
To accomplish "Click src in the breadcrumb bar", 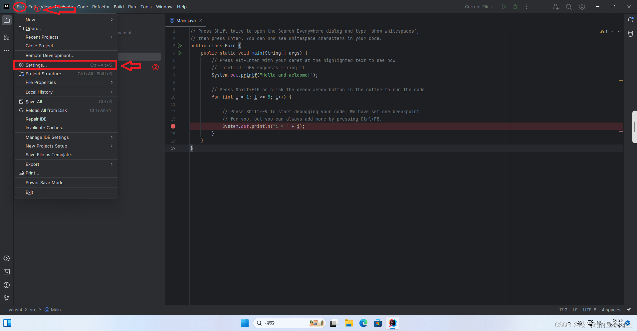I will (33, 310).
